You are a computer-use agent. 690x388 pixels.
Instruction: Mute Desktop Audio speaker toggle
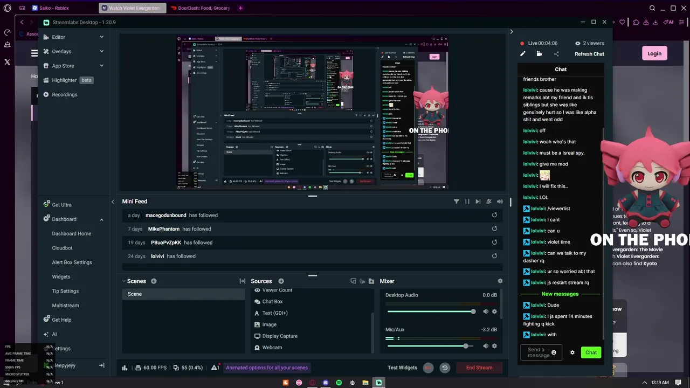coord(486,311)
